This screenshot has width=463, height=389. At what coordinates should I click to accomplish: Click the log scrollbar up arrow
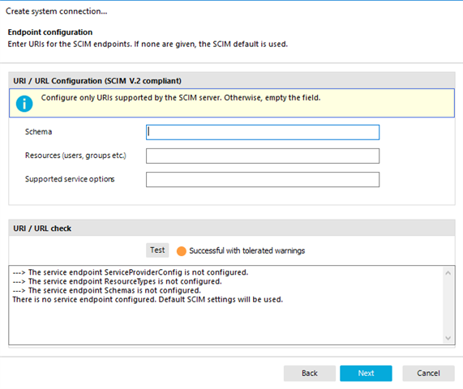coord(448,273)
